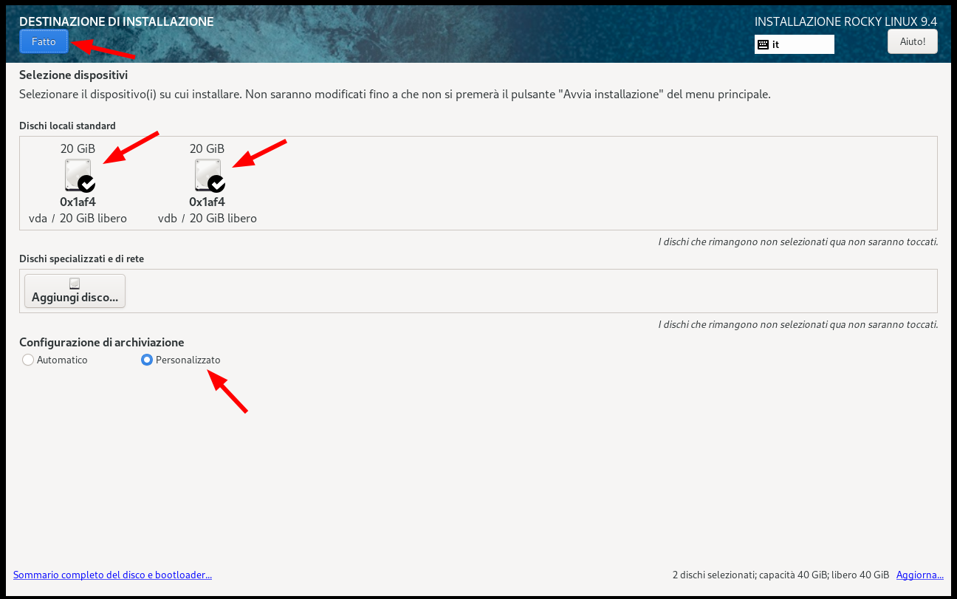Click the Configurazione di archiviazione heading
This screenshot has width=957, height=599.
[x=101, y=342]
